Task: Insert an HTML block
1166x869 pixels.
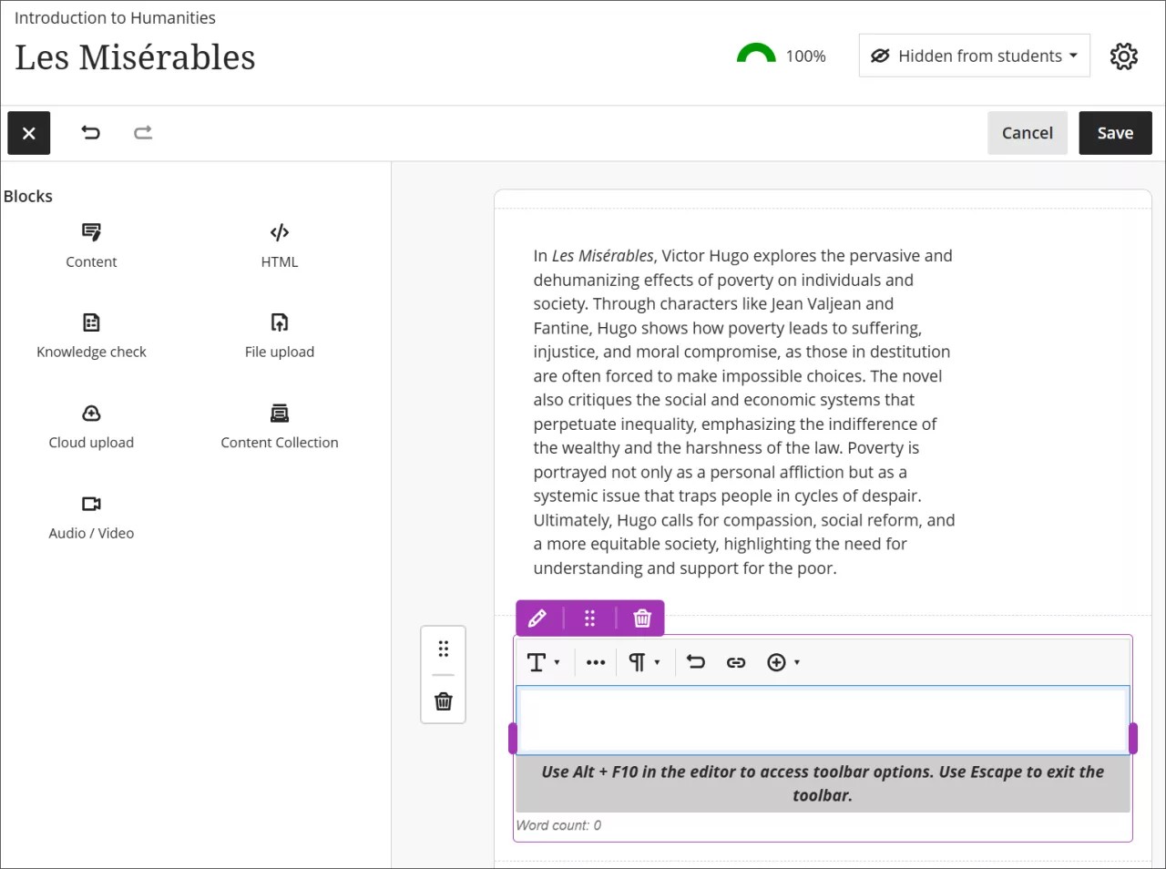Action: tap(279, 246)
